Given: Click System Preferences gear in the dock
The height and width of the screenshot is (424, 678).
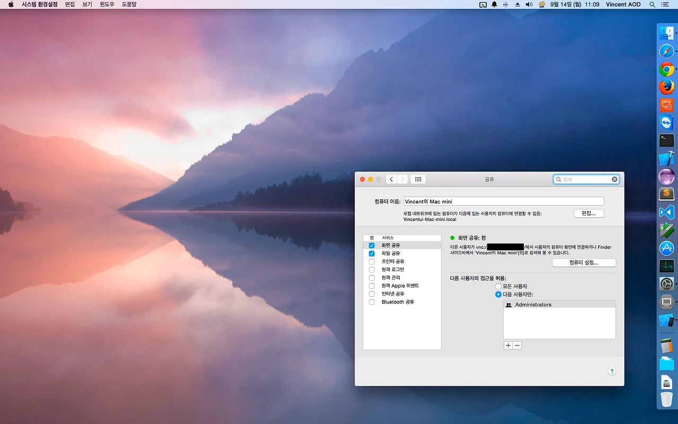Looking at the screenshot, I should coord(666,284).
